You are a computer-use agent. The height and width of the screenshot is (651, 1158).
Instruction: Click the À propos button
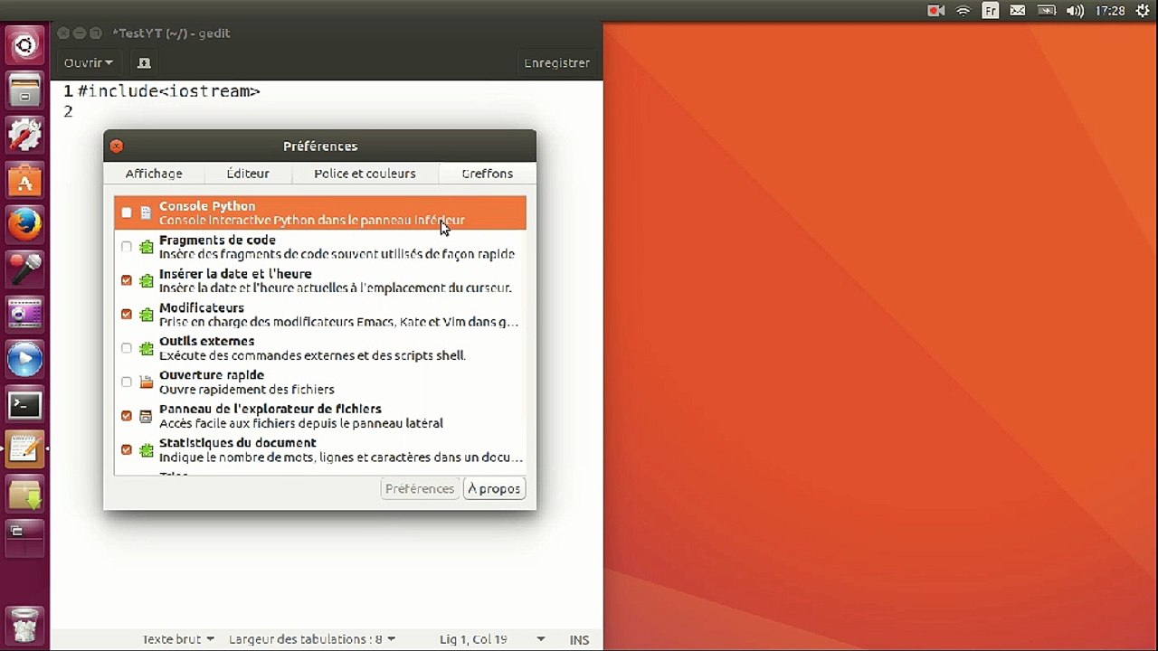pos(494,488)
